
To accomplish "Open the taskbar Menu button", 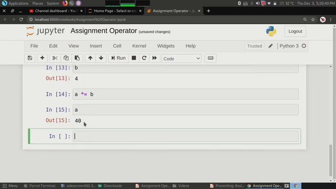I will coord(10,186).
